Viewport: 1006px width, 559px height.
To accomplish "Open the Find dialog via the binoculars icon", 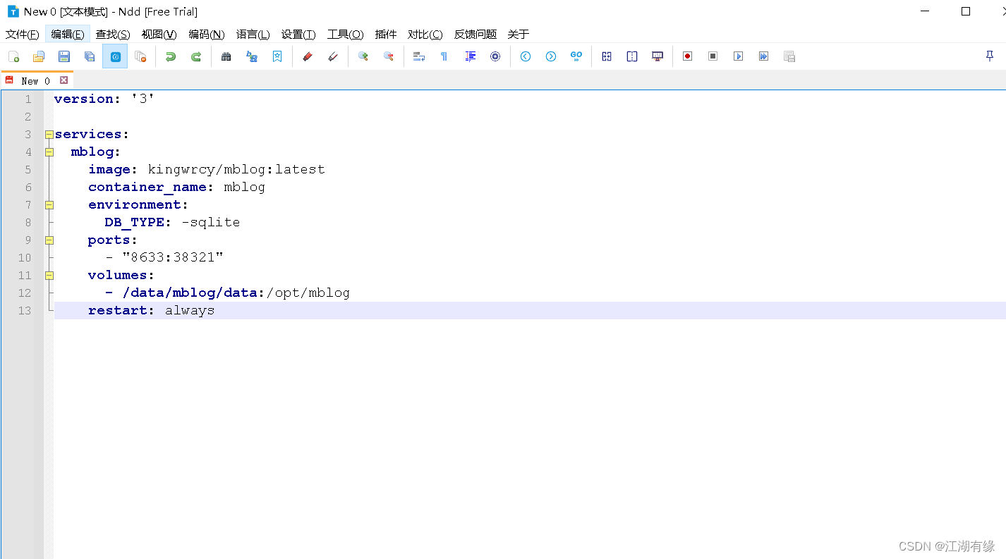I will tap(226, 56).
